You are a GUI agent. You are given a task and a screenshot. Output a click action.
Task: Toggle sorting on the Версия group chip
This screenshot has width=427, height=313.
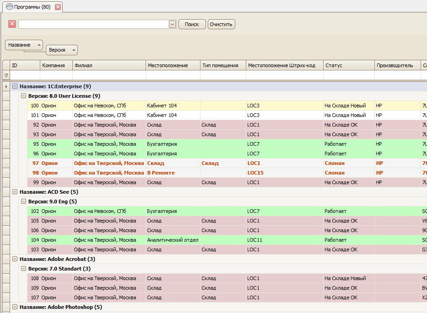coord(62,50)
